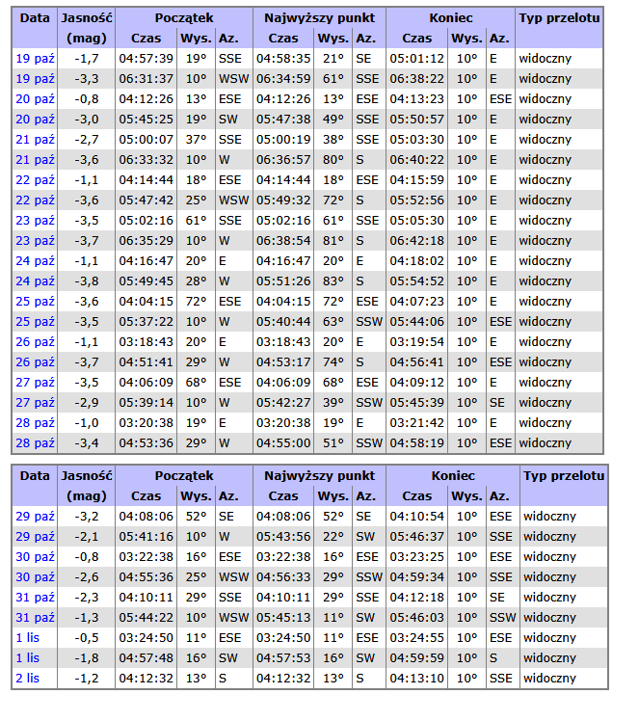Viewport: 639px width, 721px height.
Task: Select the 27 paź date with start 05:39:14
Action: (35, 402)
